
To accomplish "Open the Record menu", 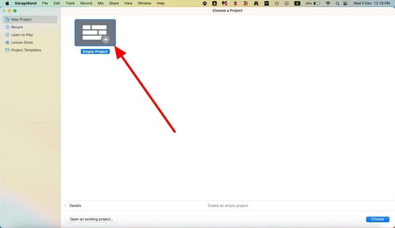I will coord(86,3).
